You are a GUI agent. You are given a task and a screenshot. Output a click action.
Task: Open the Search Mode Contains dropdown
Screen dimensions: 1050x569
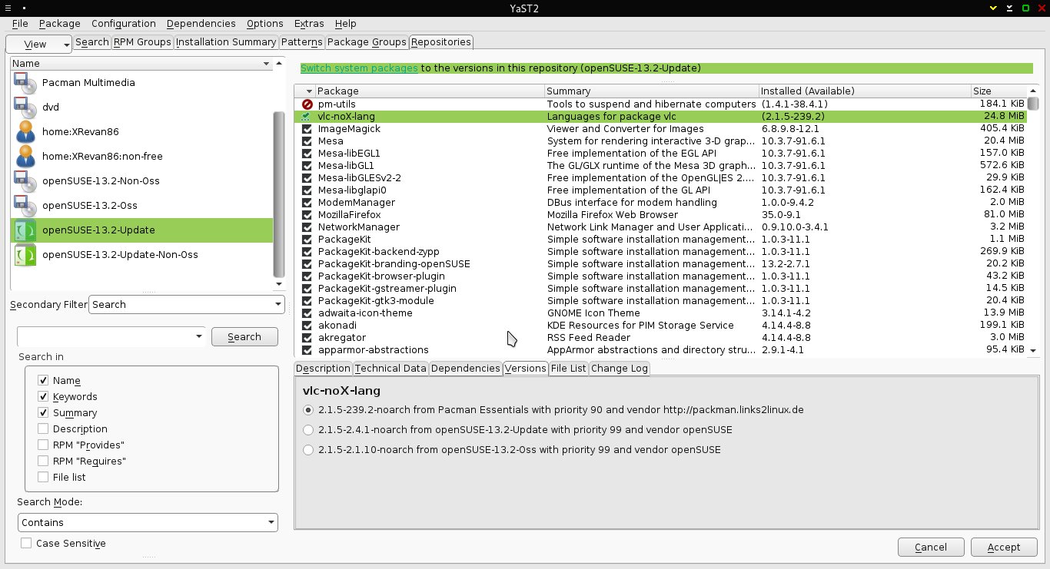coord(148,523)
